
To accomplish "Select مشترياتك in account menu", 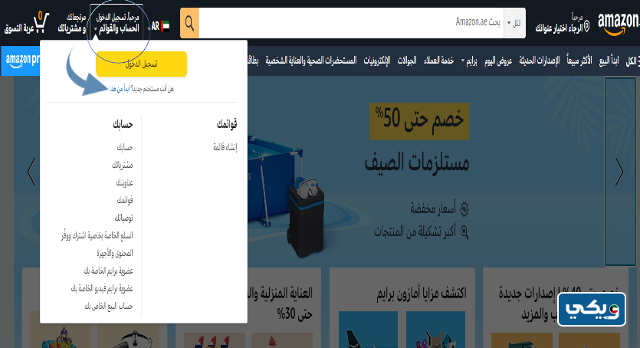I will (x=123, y=165).
